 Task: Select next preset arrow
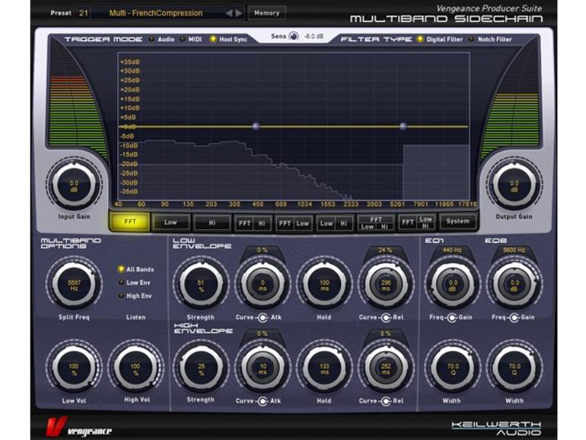point(239,14)
